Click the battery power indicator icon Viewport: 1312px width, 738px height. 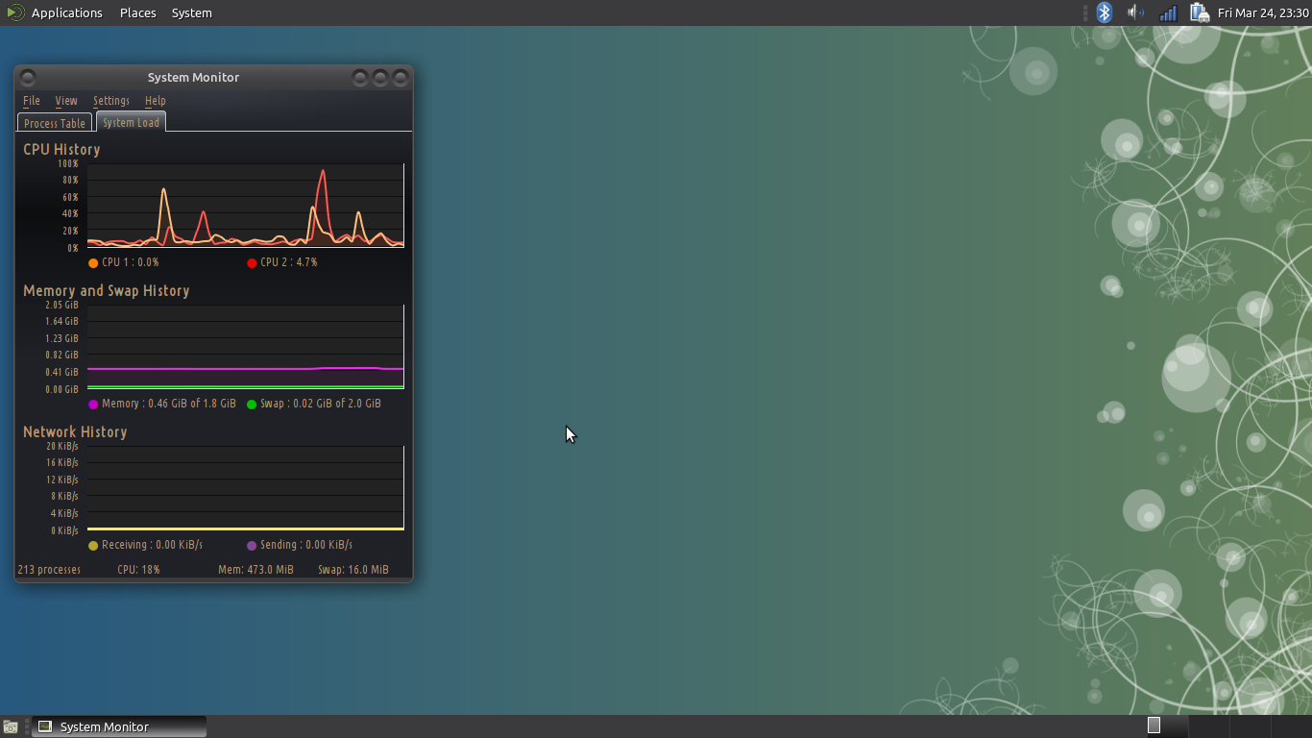(1199, 12)
